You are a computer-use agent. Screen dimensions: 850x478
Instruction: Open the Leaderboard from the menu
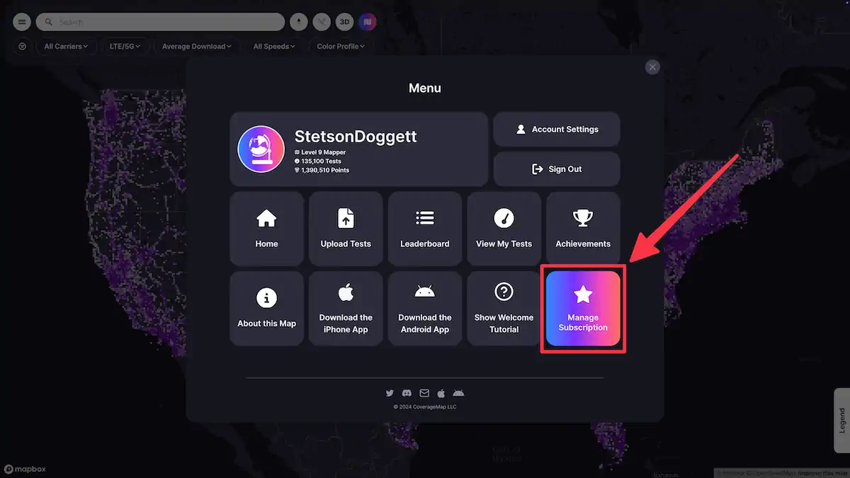(x=424, y=228)
